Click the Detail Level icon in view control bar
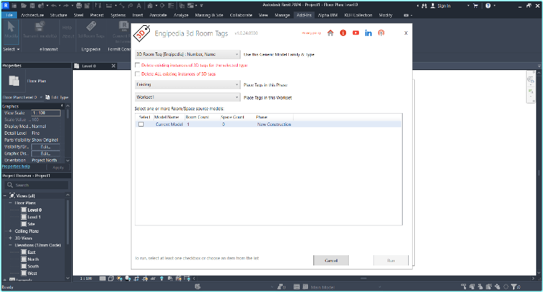The height and width of the screenshot is (292, 543). 102,278
